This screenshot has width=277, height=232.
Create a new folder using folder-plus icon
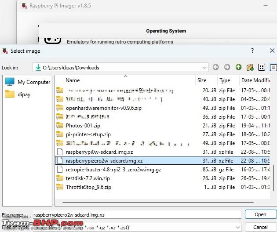(x=250, y=67)
